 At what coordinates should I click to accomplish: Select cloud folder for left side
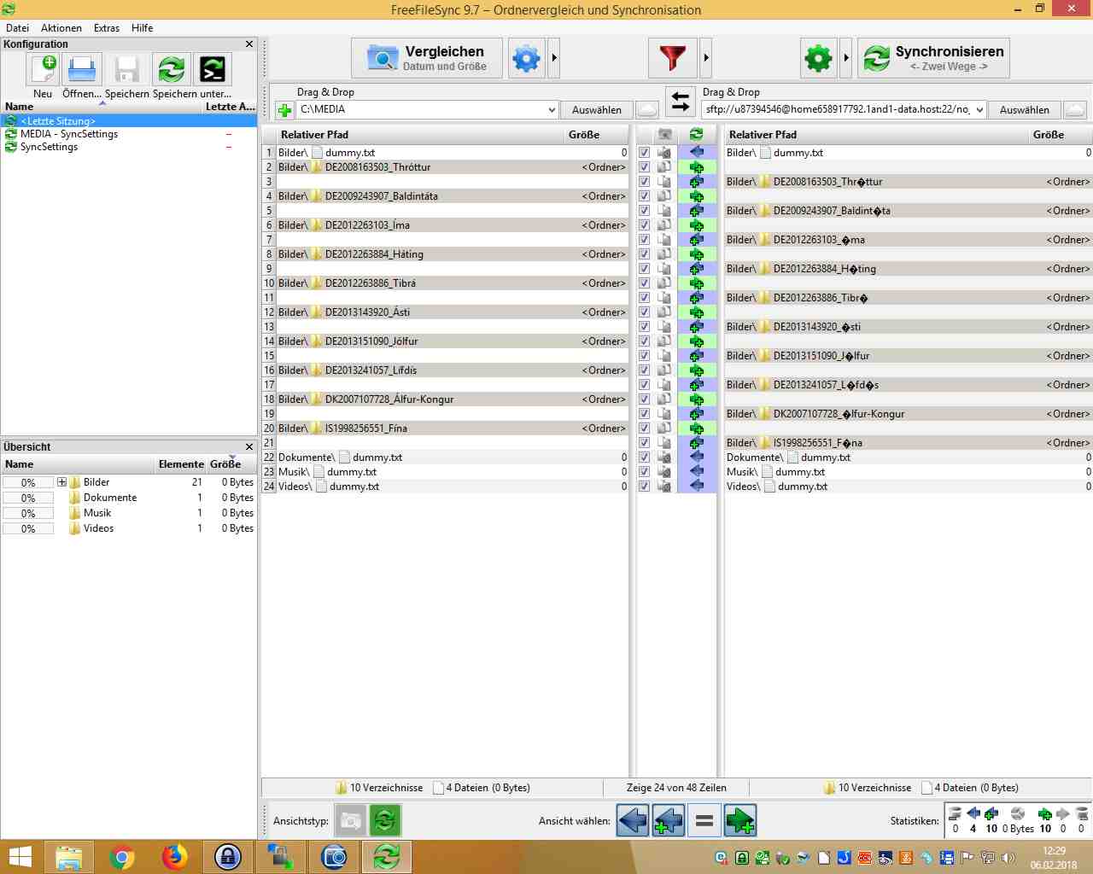click(x=647, y=109)
